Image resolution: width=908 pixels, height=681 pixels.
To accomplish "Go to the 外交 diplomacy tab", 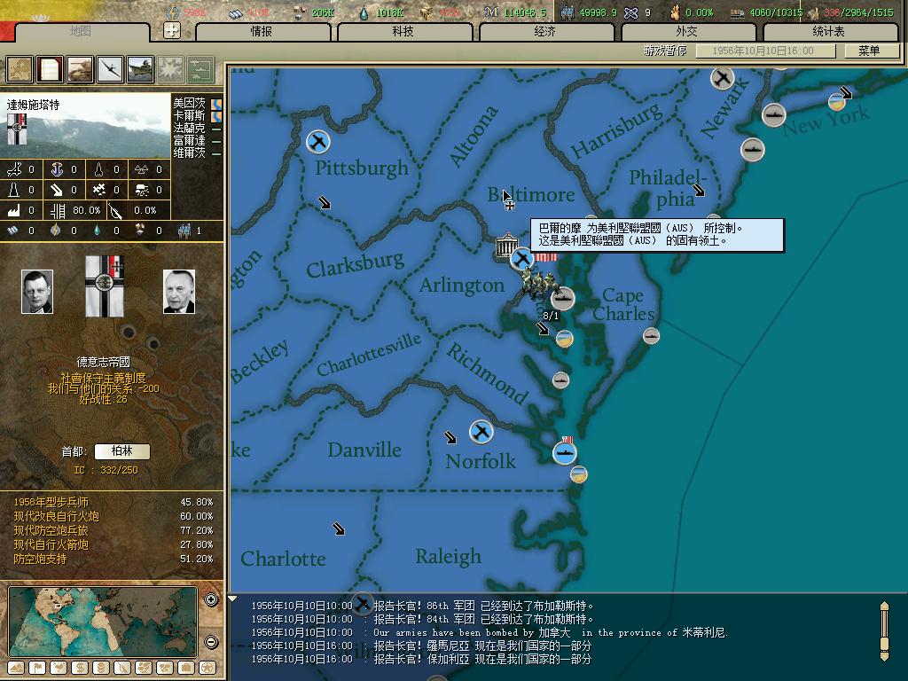I will click(687, 32).
